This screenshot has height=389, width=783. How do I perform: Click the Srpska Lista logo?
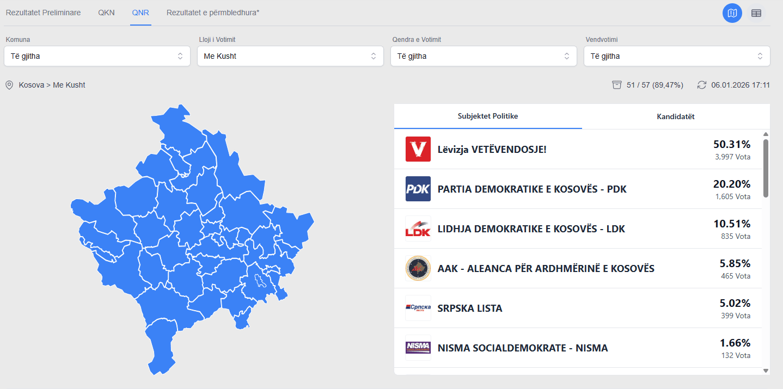(x=418, y=308)
